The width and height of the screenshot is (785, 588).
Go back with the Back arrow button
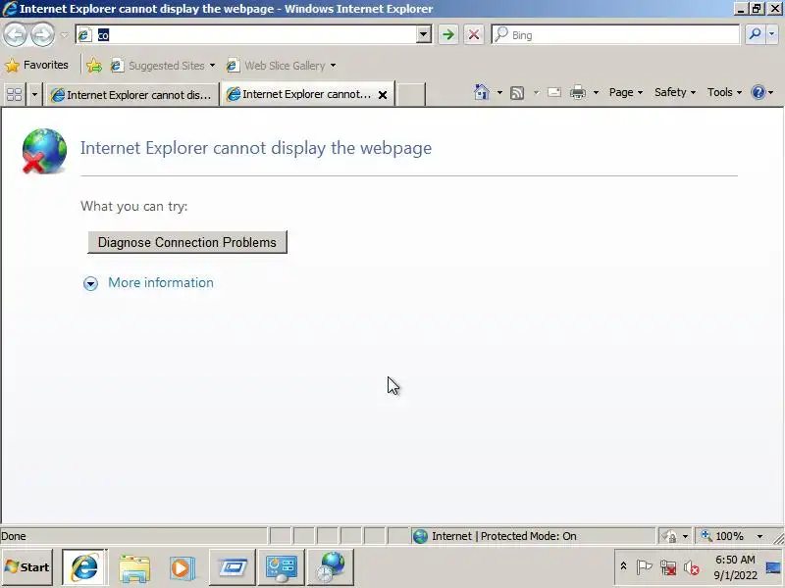click(x=15, y=34)
